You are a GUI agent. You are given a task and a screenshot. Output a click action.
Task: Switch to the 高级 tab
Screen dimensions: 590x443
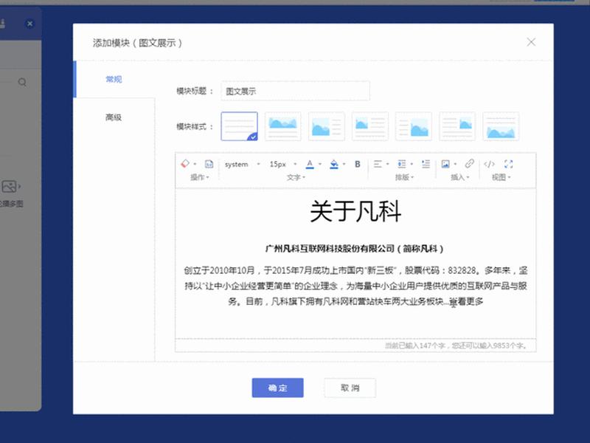(114, 117)
